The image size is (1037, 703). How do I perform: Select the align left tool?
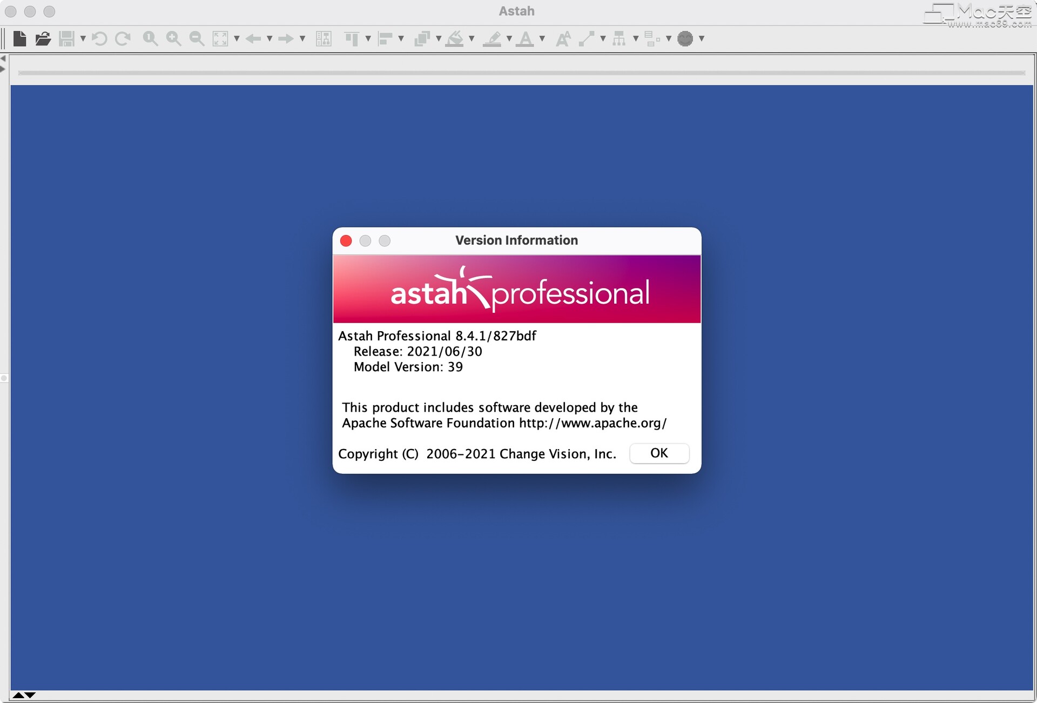(385, 38)
